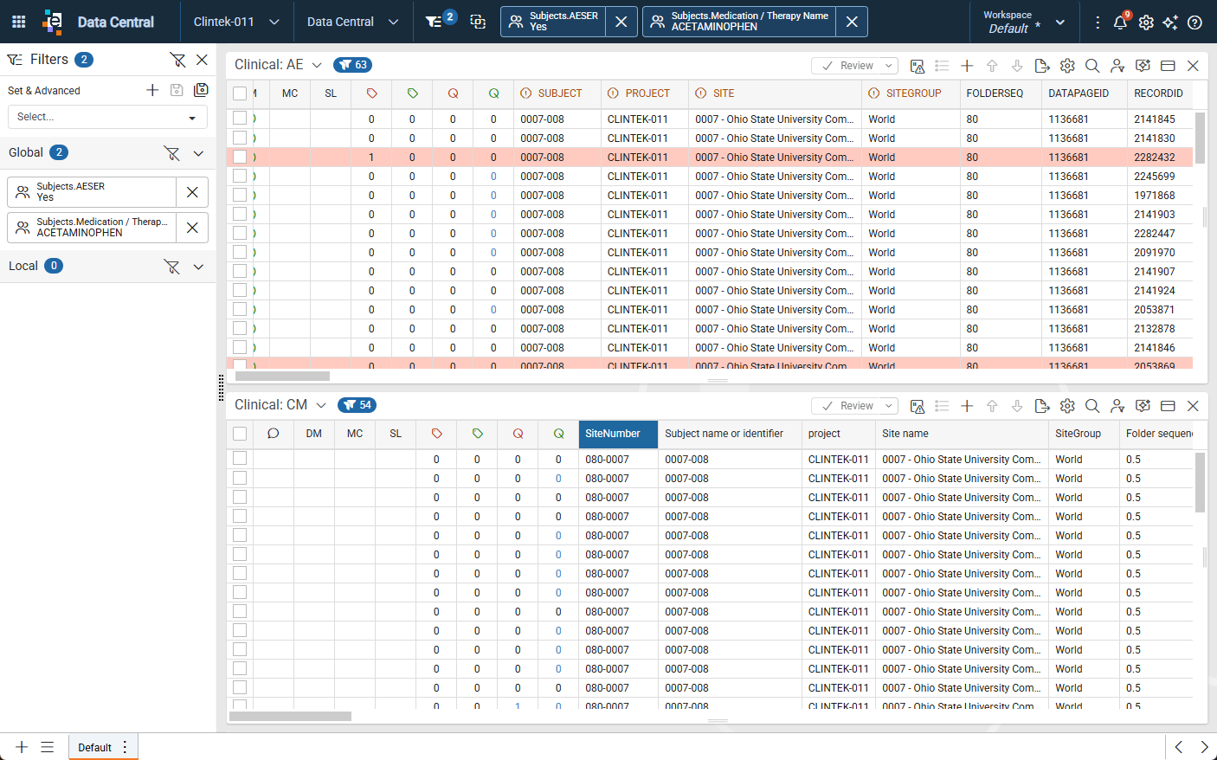Check the second row checkbox in Clinical: CM
The width and height of the screenshot is (1217, 760).
[240, 478]
